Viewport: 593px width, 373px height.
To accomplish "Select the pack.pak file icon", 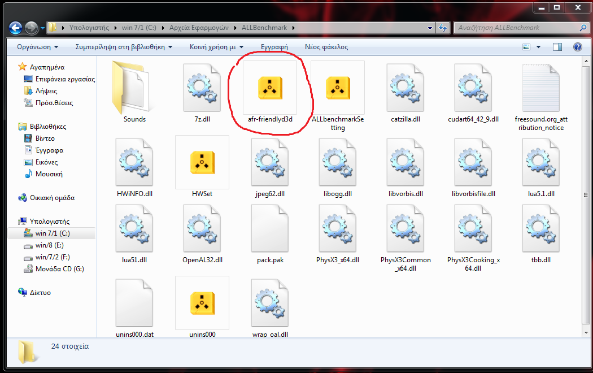I will tap(270, 228).
